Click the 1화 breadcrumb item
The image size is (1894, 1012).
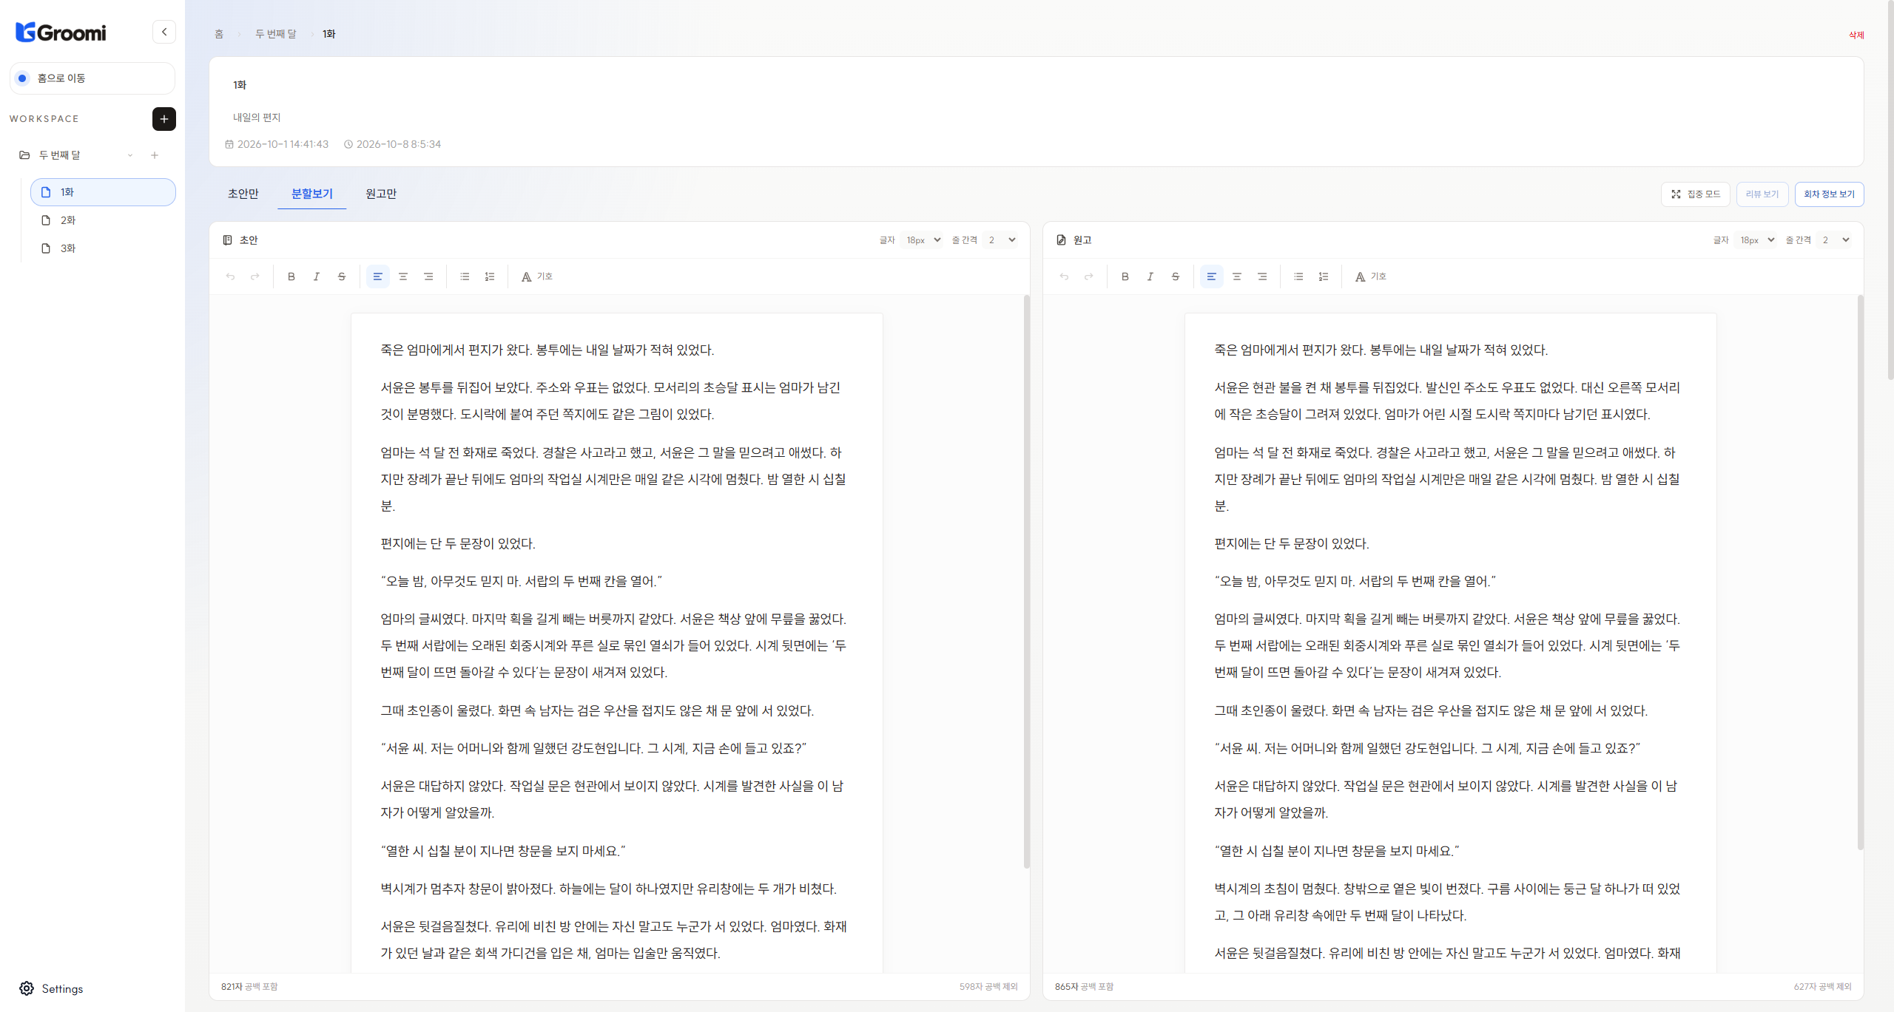pos(329,34)
